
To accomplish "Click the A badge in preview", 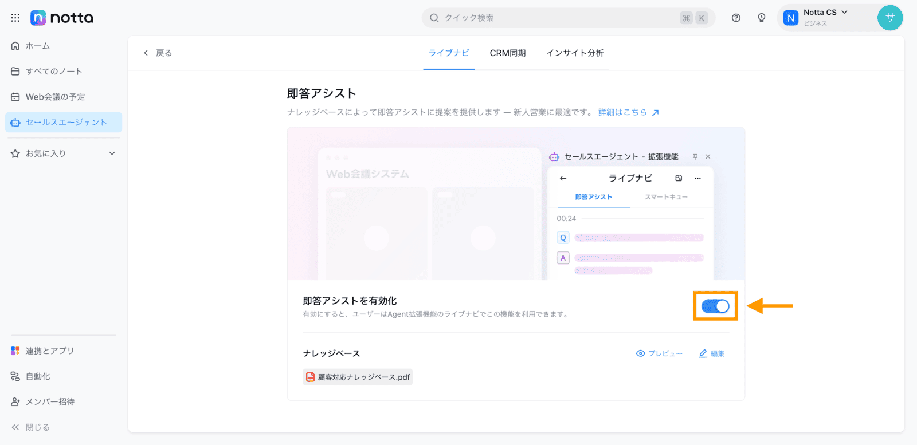I will coord(563,258).
